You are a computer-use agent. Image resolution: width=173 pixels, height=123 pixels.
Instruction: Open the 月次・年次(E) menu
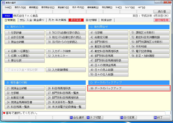tap(78, 7)
